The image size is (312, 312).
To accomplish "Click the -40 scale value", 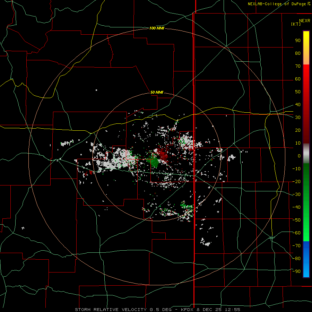I will (296, 207).
